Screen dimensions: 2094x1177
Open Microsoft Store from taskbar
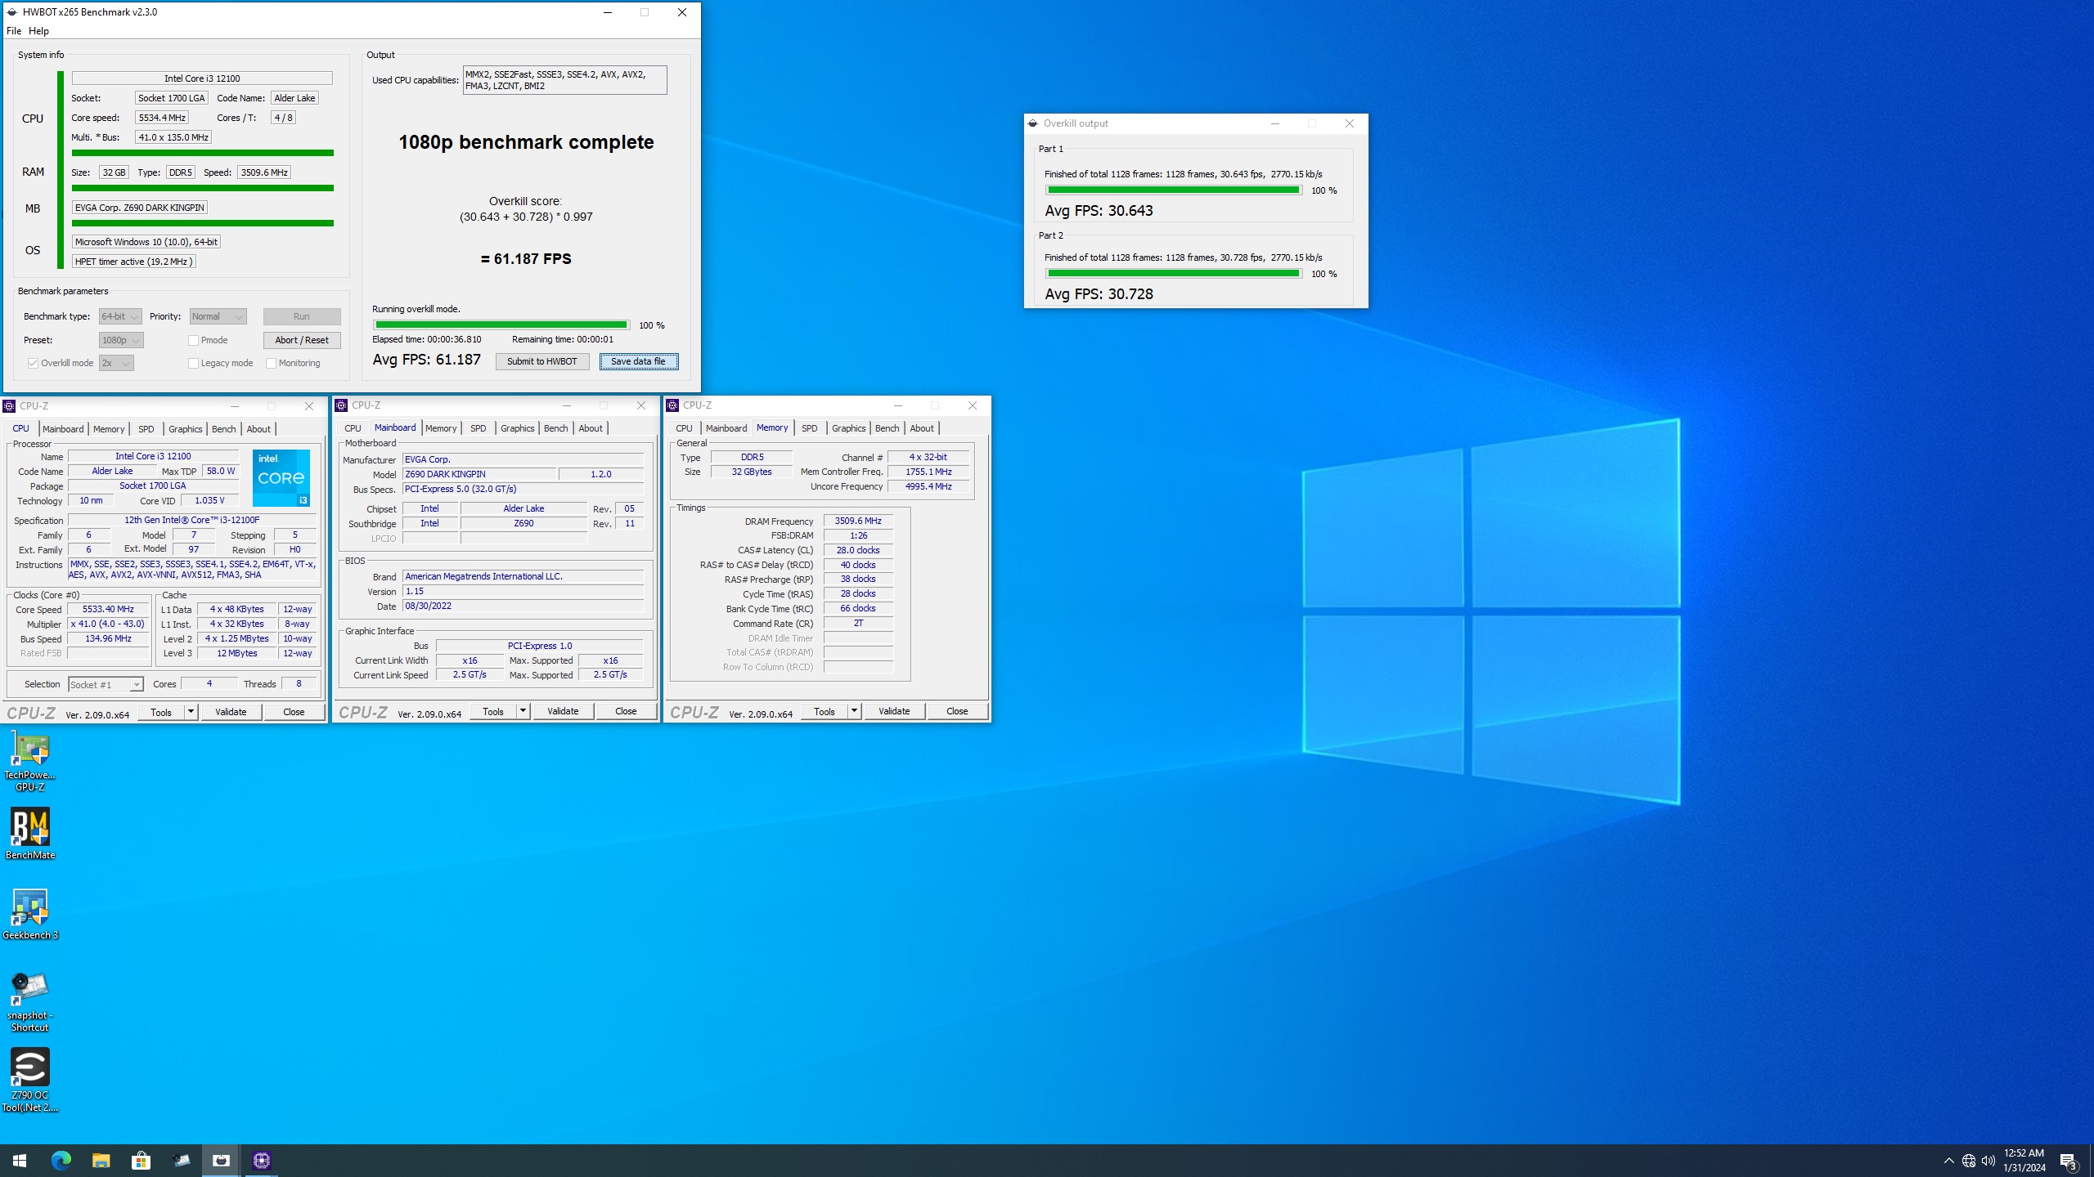141,1160
